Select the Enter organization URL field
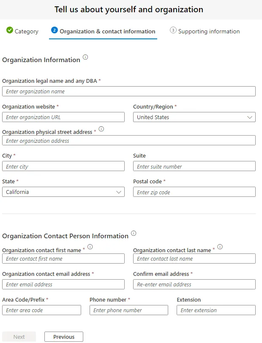The width and height of the screenshot is (262, 343). (x=63, y=117)
